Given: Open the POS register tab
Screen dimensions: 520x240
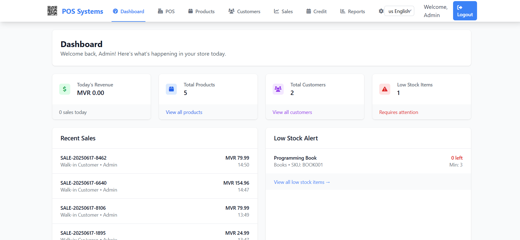Looking at the screenshot, I should 166,11.
